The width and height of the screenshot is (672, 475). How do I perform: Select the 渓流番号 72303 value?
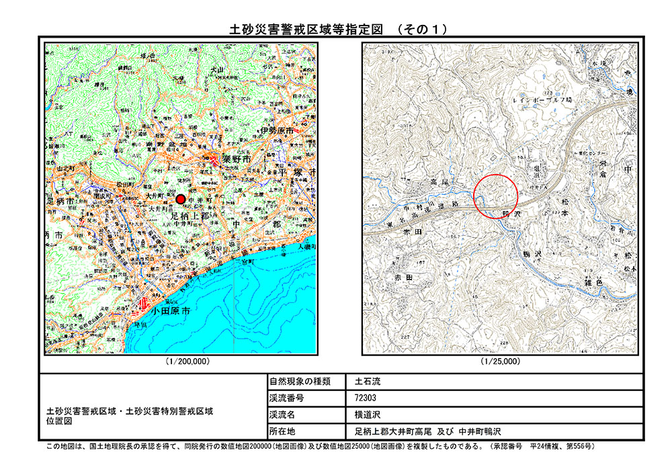point(367,398)
